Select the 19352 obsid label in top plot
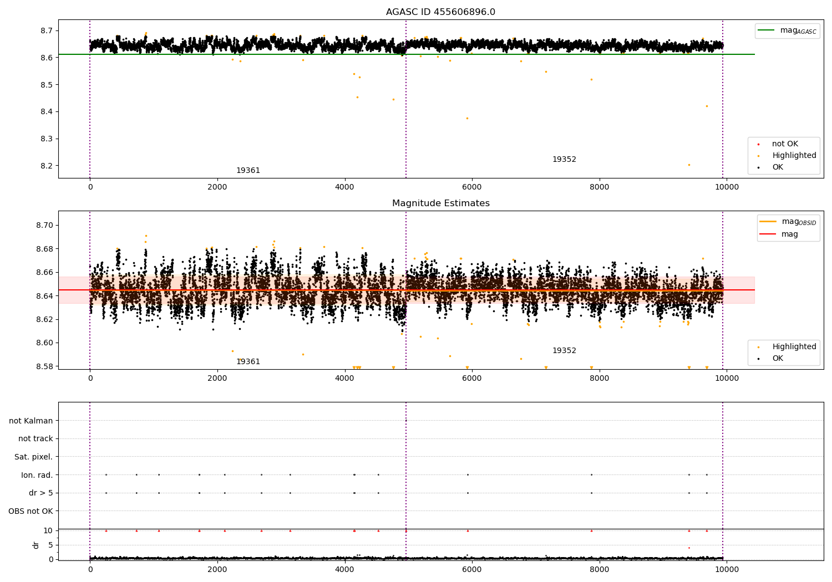832x582 pixels. click(x=564, y=160)
